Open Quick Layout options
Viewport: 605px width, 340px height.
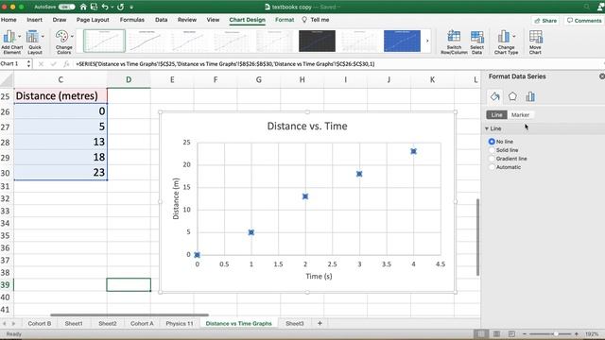tap(35, 42)
